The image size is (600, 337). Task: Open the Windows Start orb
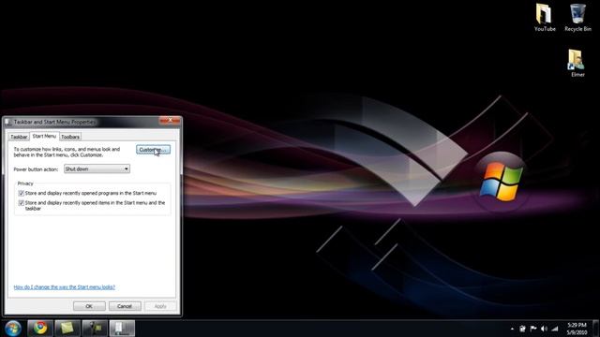[x=13, y=329]
